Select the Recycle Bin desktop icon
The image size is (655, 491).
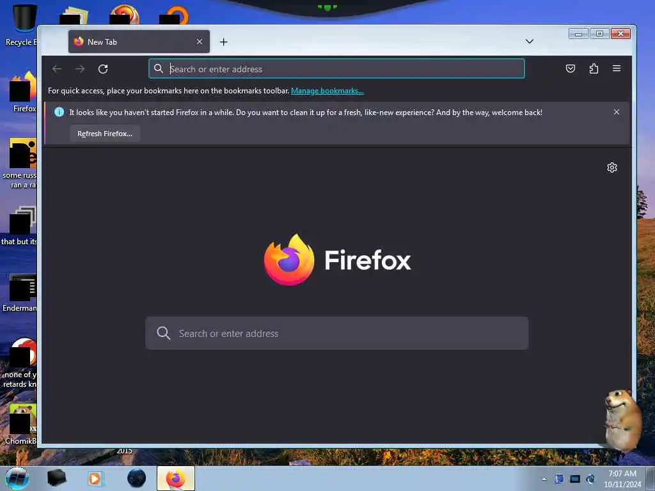(x=22, y=25)
